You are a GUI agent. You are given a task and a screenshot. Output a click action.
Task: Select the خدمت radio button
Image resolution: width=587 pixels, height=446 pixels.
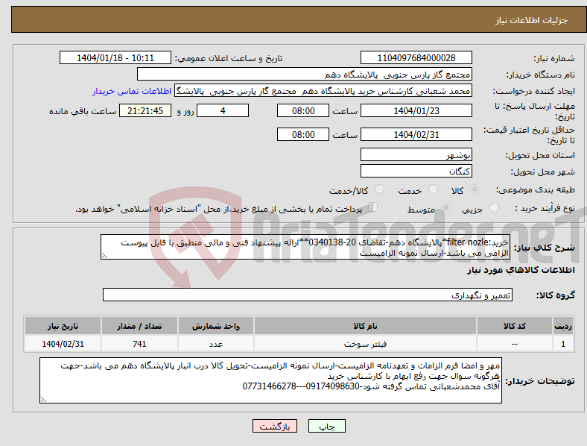coord(433,189)
